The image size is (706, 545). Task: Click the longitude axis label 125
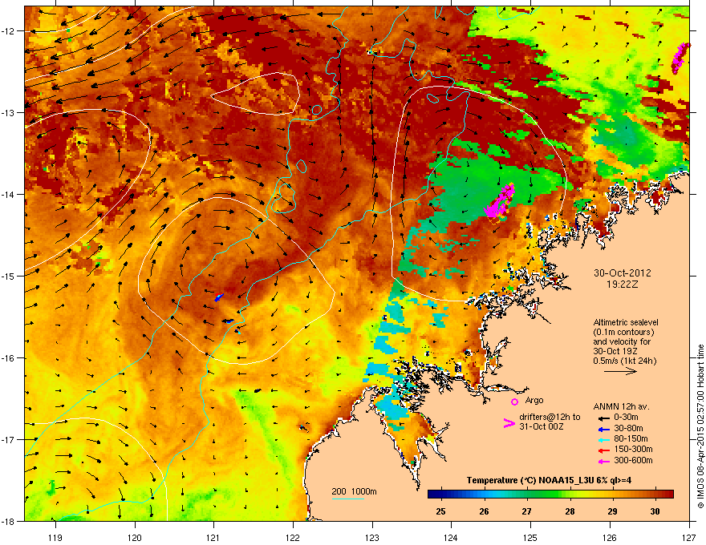[x=530, y=537]
